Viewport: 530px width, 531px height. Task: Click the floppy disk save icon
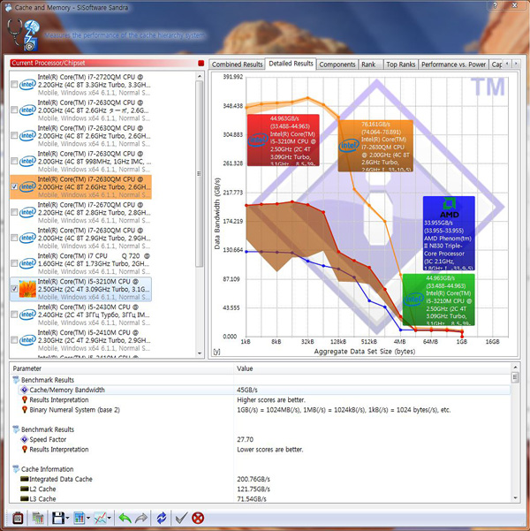click(x=58, y=518)
